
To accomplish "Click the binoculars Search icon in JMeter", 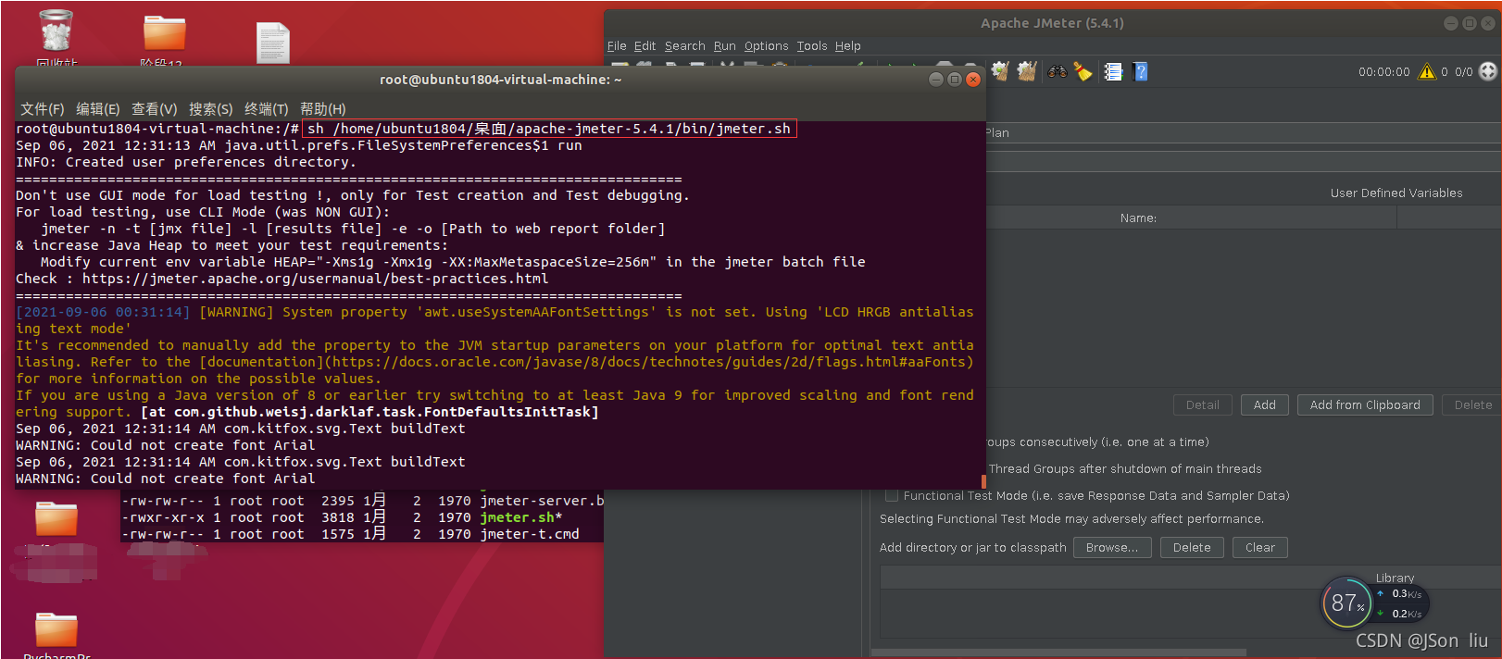I will [1057, 71].
